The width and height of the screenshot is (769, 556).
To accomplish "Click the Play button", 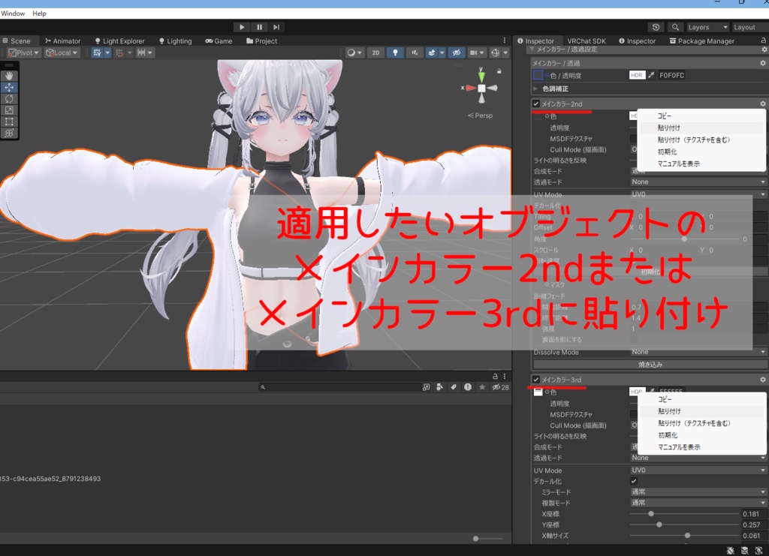I will tap(241, 27).
